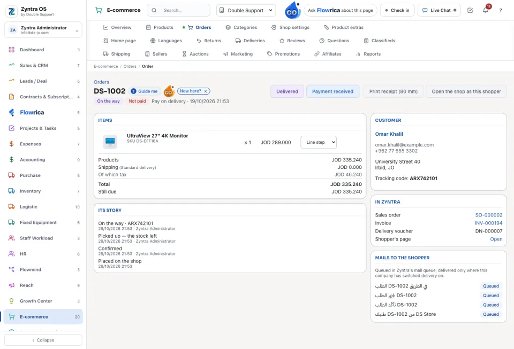The height and width of the screenshot is (349, 514).
Task: Click the E-commerce cart icon in header
Action: point(99,10)
